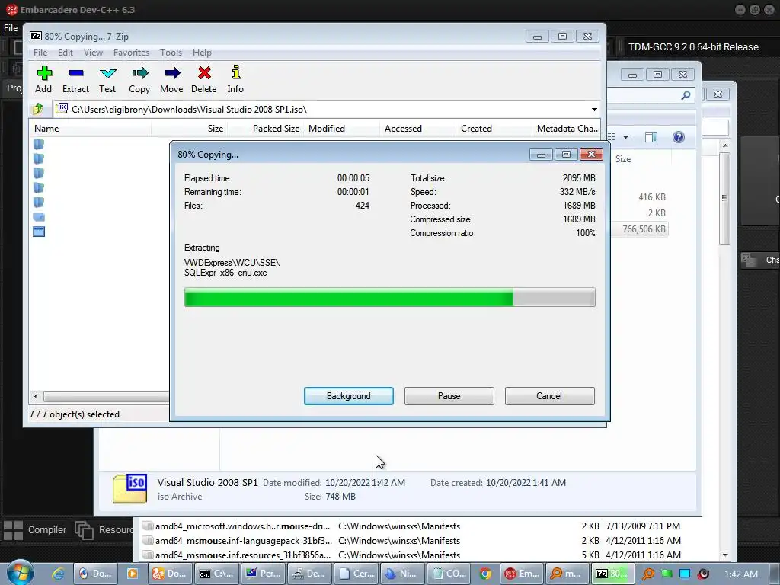
Task: Open the 7-Zip Help menu
Action: pyautogui.click(x=202, y=53)
